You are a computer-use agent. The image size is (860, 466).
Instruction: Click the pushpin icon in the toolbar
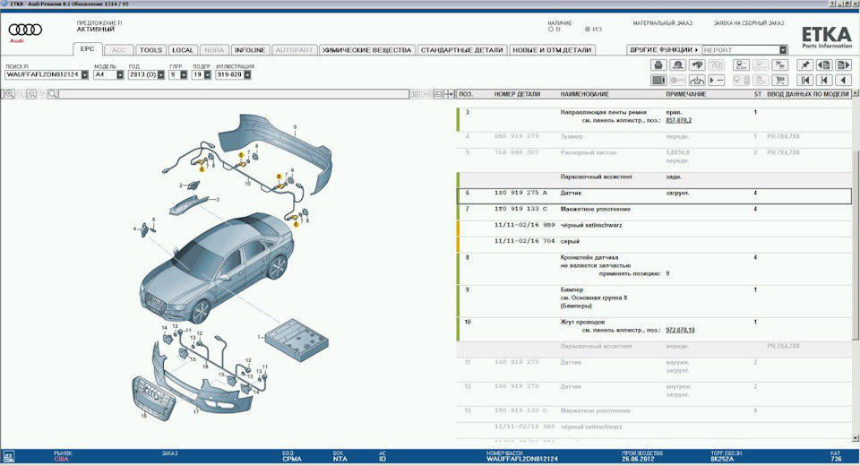click(804, 65)
